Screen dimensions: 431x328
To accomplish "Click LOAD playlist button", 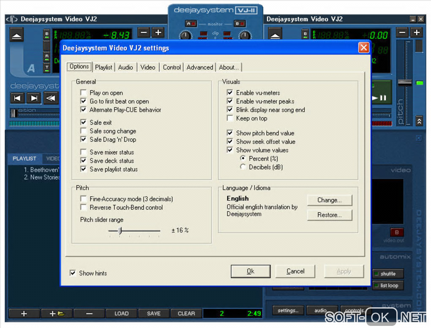I will point(122,314).
